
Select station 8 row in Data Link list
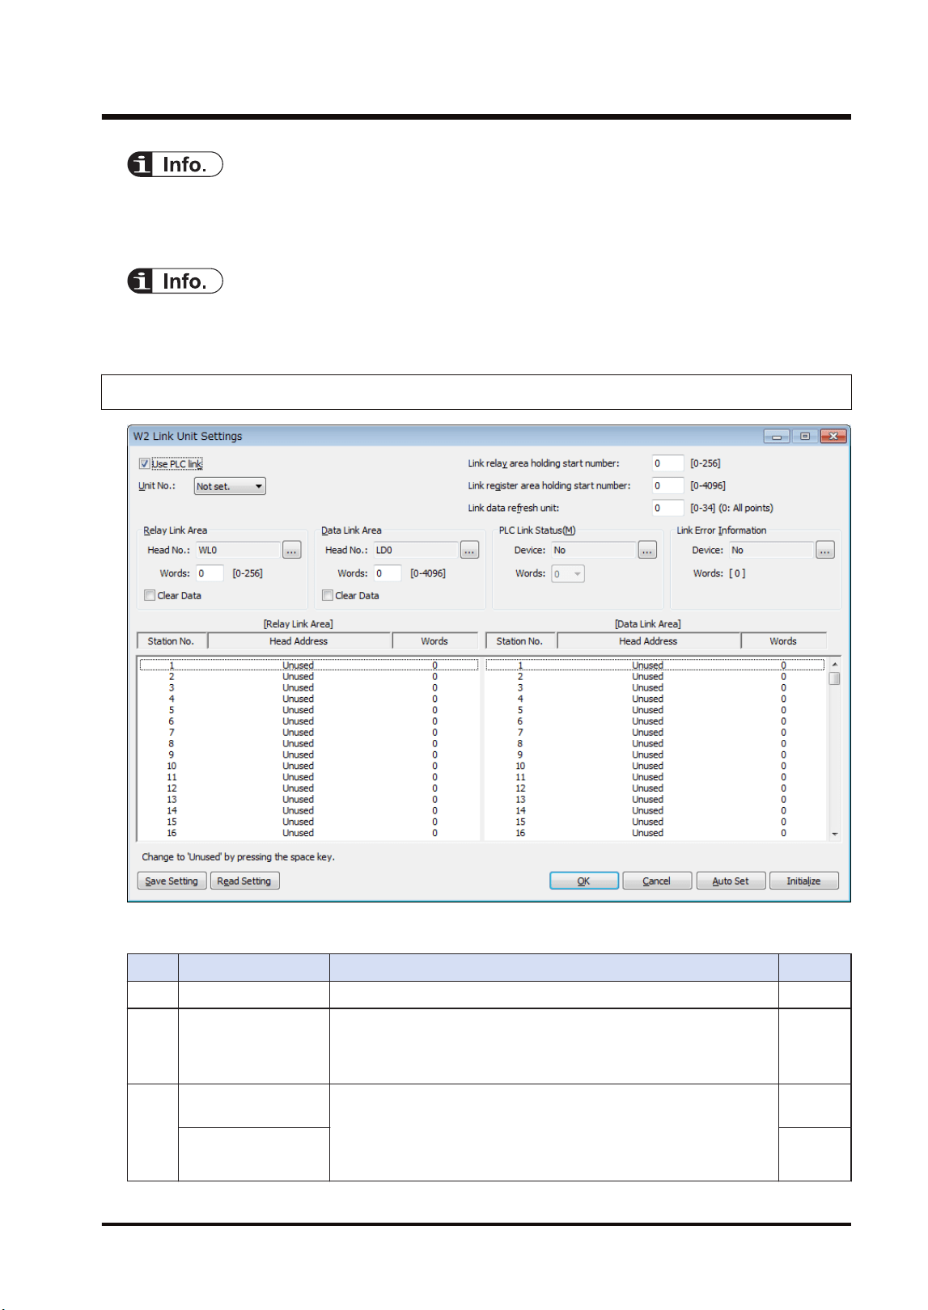point(655,743)
